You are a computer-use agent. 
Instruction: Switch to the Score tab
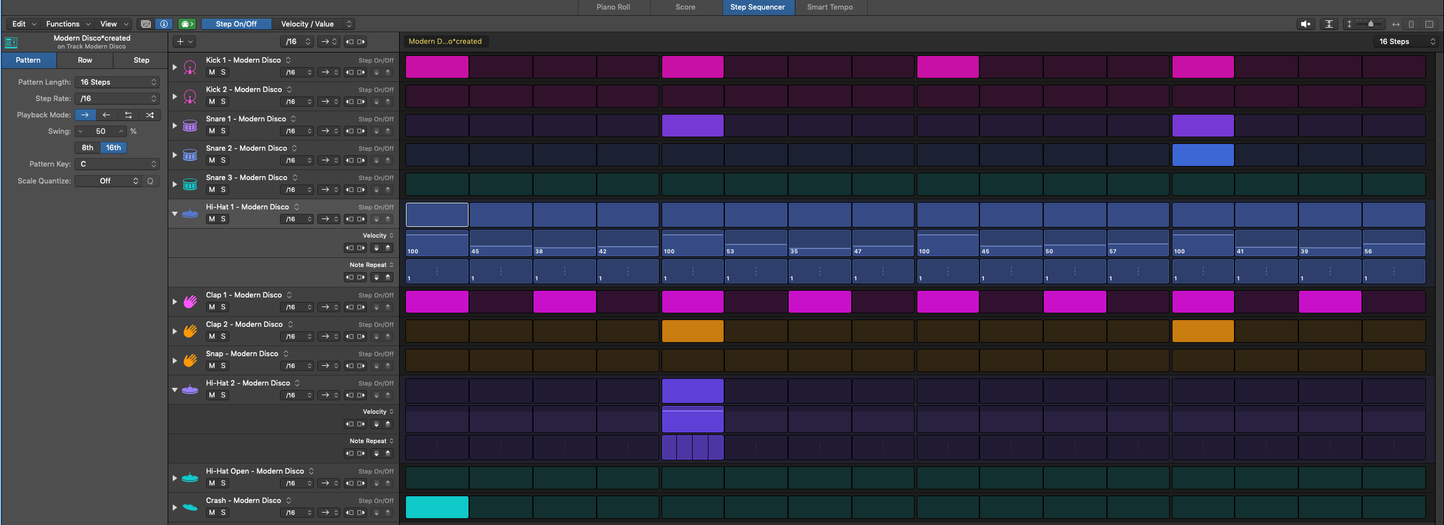click(x=686, y=7)
